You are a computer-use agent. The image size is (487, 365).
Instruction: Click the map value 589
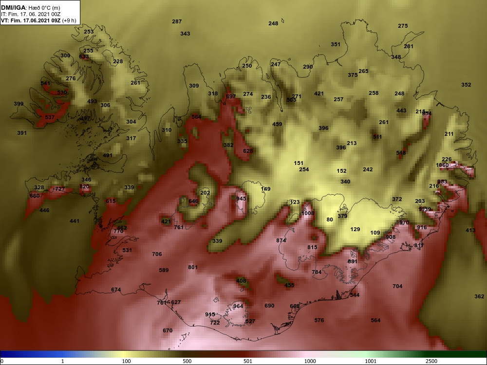[x=164, y=270]
